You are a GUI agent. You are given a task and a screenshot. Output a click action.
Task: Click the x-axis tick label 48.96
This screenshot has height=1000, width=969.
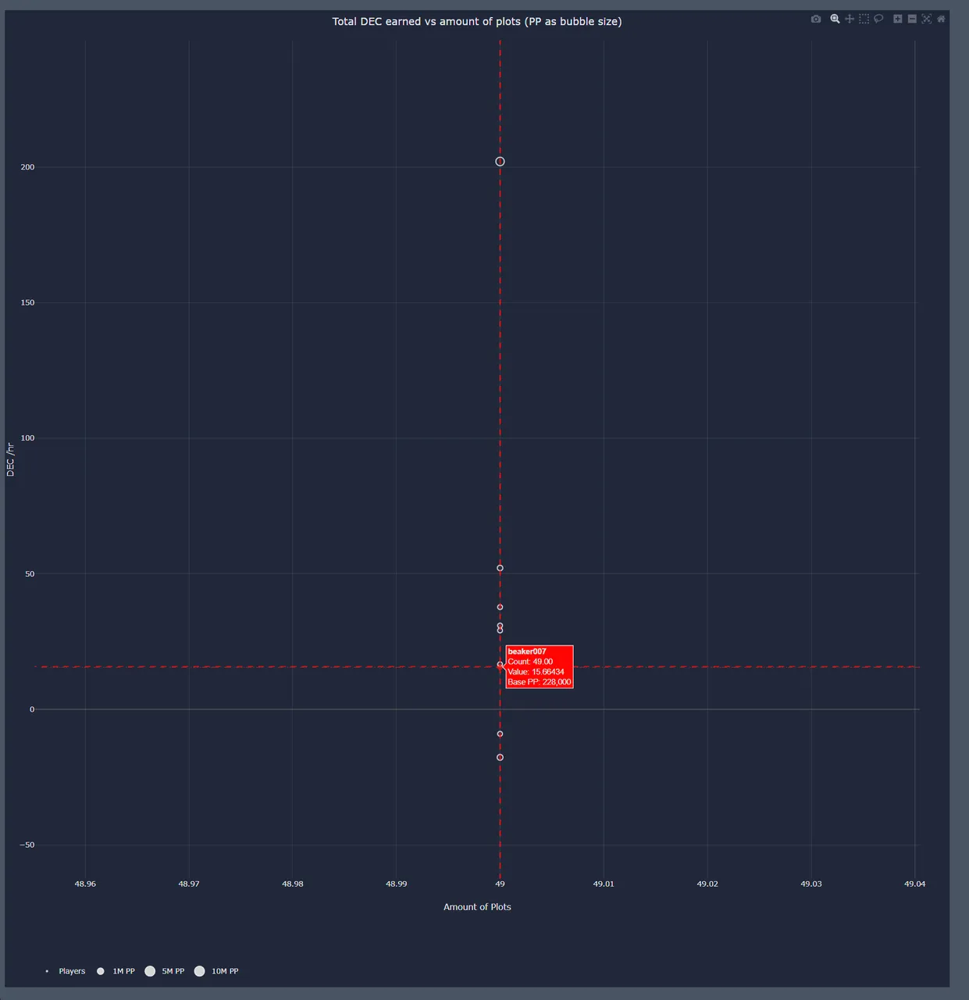coord(85,884)
